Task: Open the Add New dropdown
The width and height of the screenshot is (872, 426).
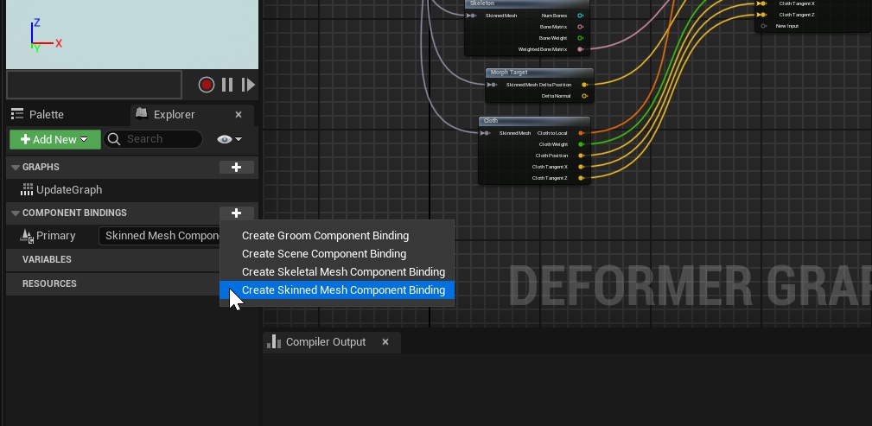Action: click(x=49, y=139)
